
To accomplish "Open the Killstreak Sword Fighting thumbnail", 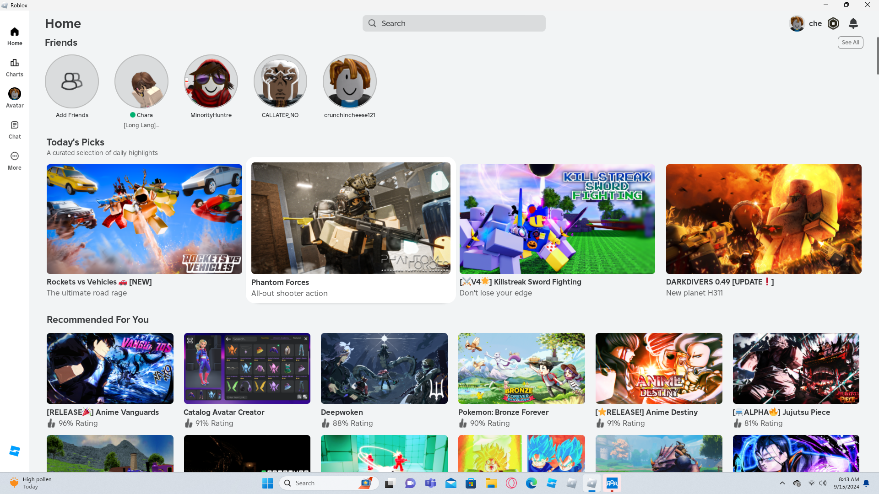I will pos(557,219).
